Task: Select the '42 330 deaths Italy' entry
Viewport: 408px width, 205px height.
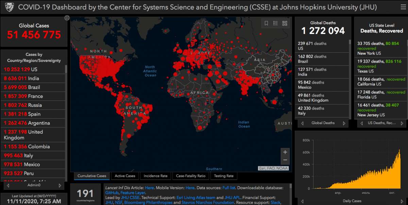Action: pos(322,110)
